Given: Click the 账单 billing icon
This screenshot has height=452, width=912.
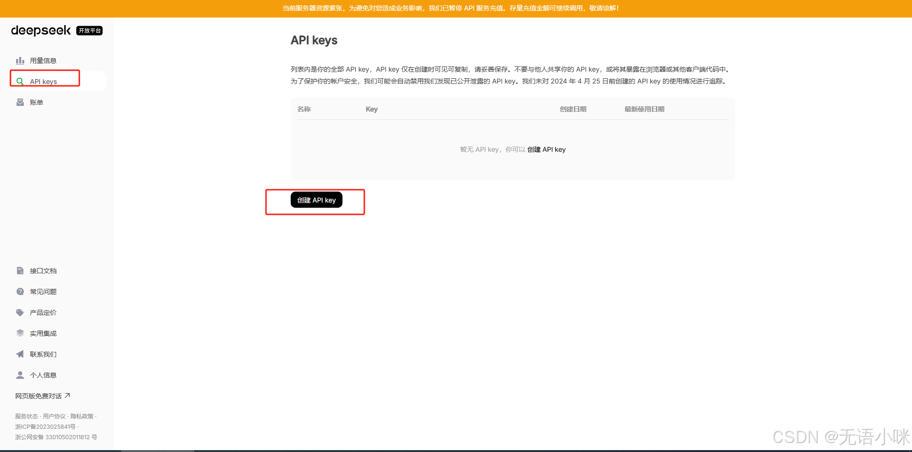Looking at the screenshot, I should coord(20,102).
